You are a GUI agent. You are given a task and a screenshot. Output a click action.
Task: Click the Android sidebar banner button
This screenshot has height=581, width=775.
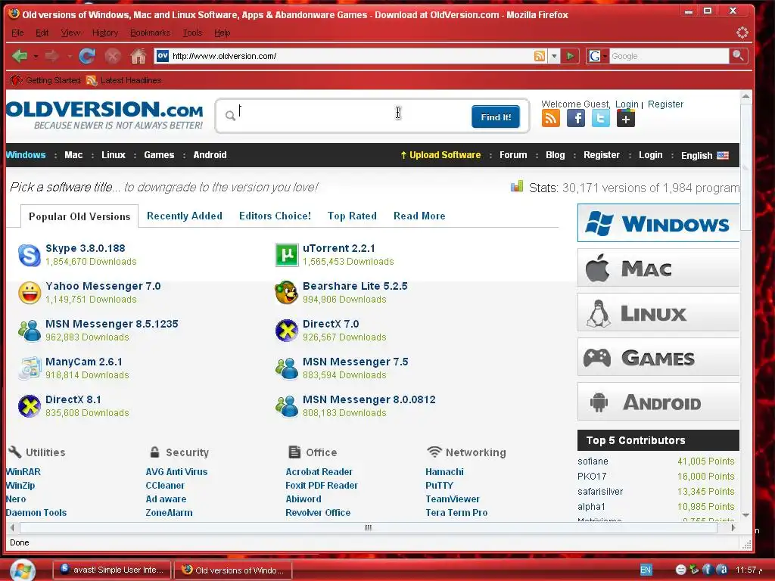click(658, 402)
